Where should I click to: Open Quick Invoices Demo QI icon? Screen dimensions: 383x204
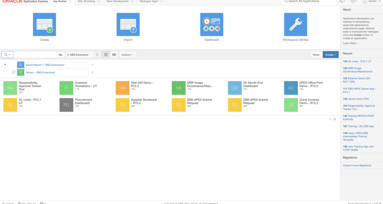[291, 105]
